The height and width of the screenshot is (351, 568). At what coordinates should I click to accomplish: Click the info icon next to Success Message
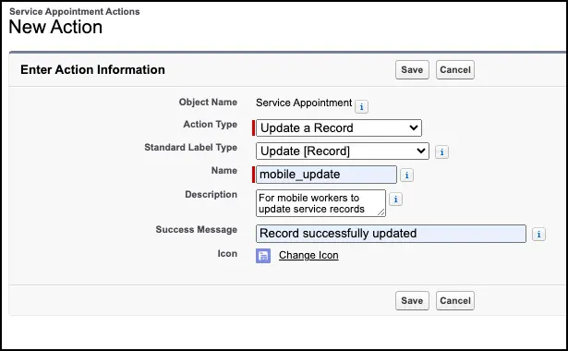[538, 235]
